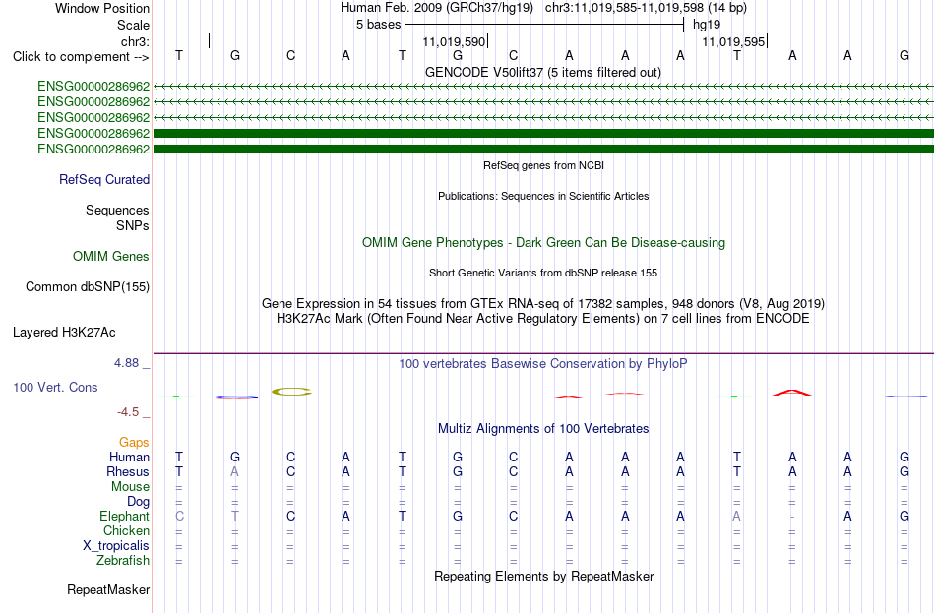Select the Mouse alignment row label
935x613 pixels.
pyautogui.click(x=130, y=487)
